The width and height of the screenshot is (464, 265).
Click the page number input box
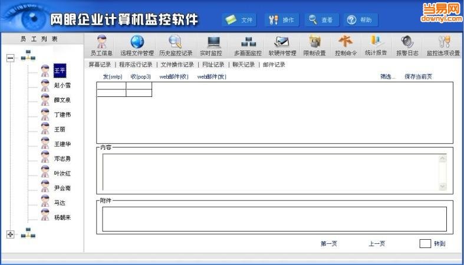pyautogui.click(x=425, y=243)
